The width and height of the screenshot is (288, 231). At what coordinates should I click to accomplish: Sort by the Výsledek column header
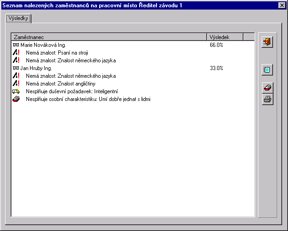click(x=225, y=37)
